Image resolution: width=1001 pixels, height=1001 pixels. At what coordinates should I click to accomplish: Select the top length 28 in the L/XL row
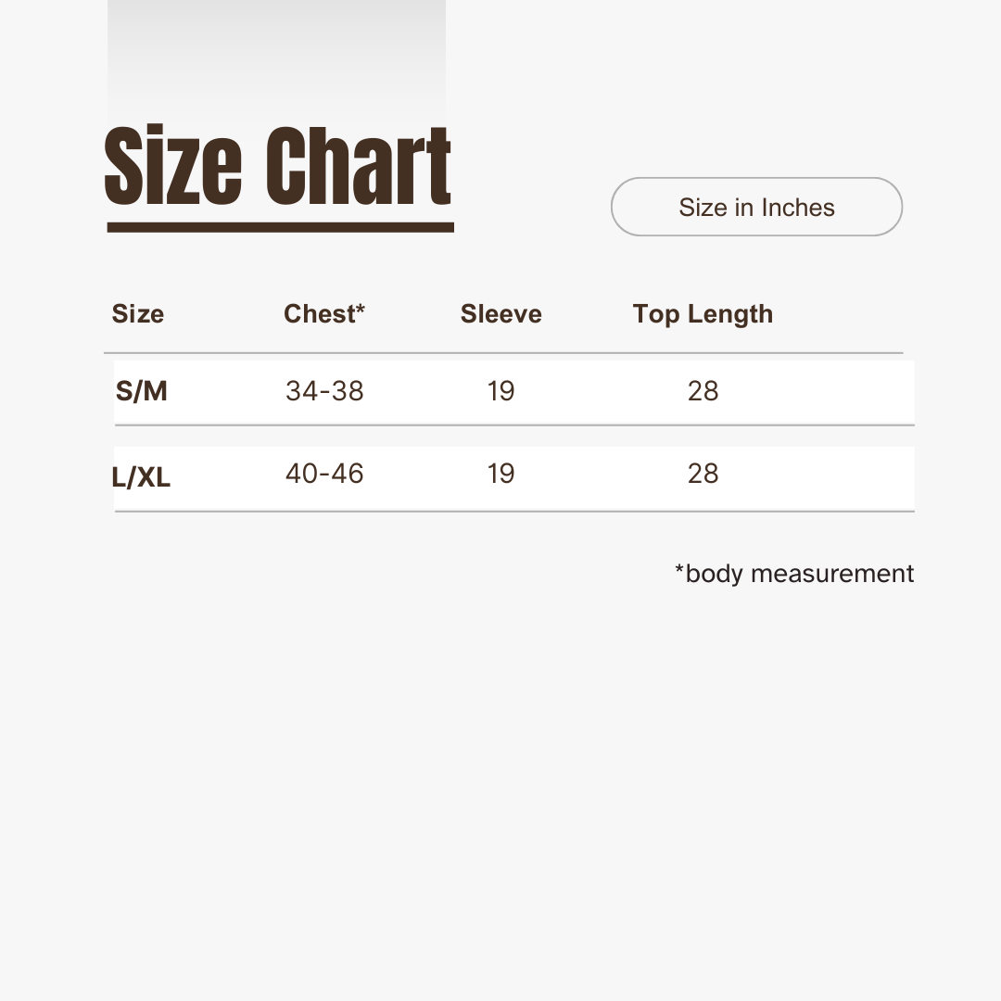click(x=703, y=474)
